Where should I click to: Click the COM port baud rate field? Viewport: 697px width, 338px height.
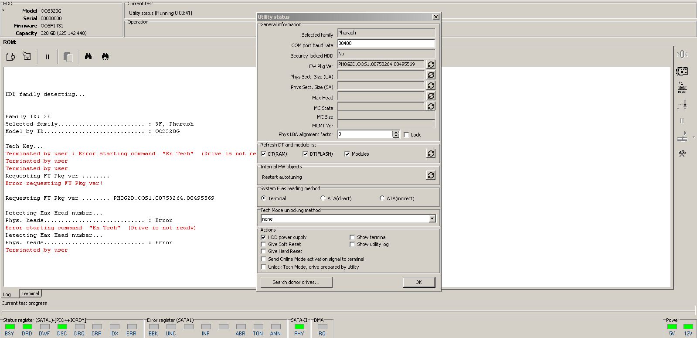point(386,43)
